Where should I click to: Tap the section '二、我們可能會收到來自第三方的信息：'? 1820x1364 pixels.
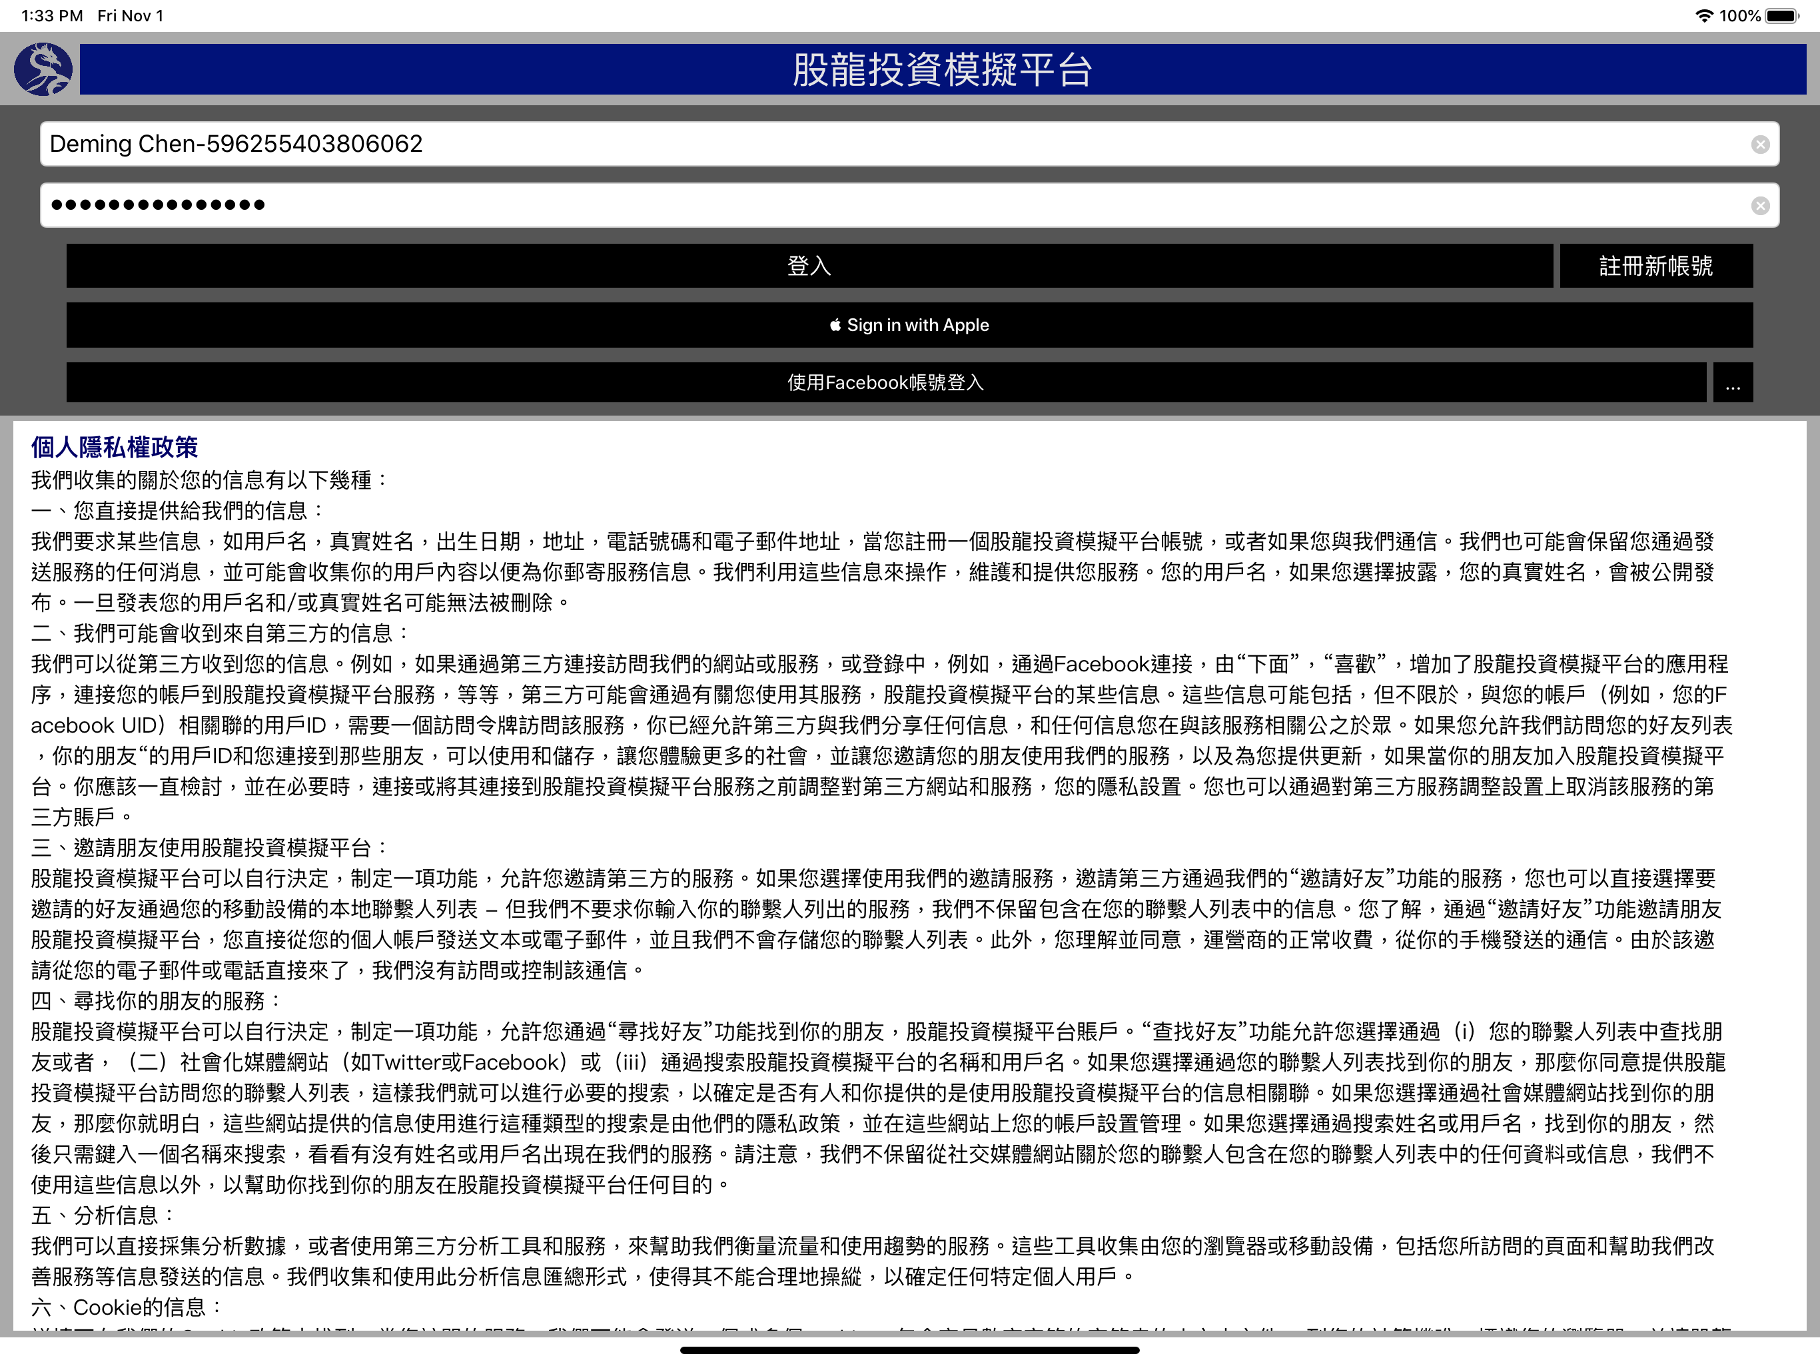coord(221,633)
